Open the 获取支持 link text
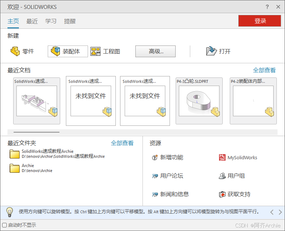 239,194
